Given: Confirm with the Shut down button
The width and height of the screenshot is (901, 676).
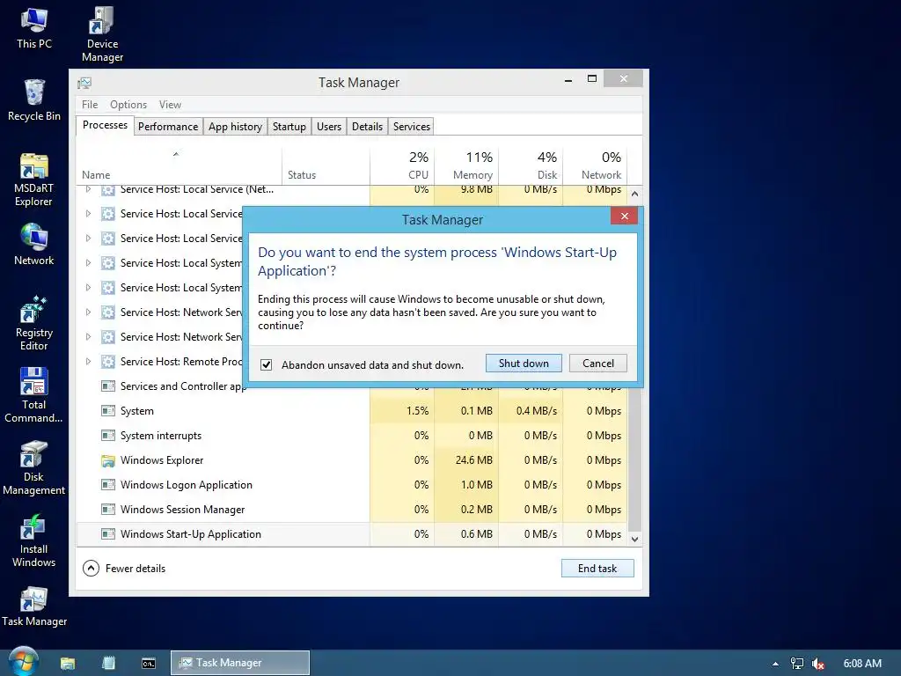Looking at the screenshot, I should [524, 364].
